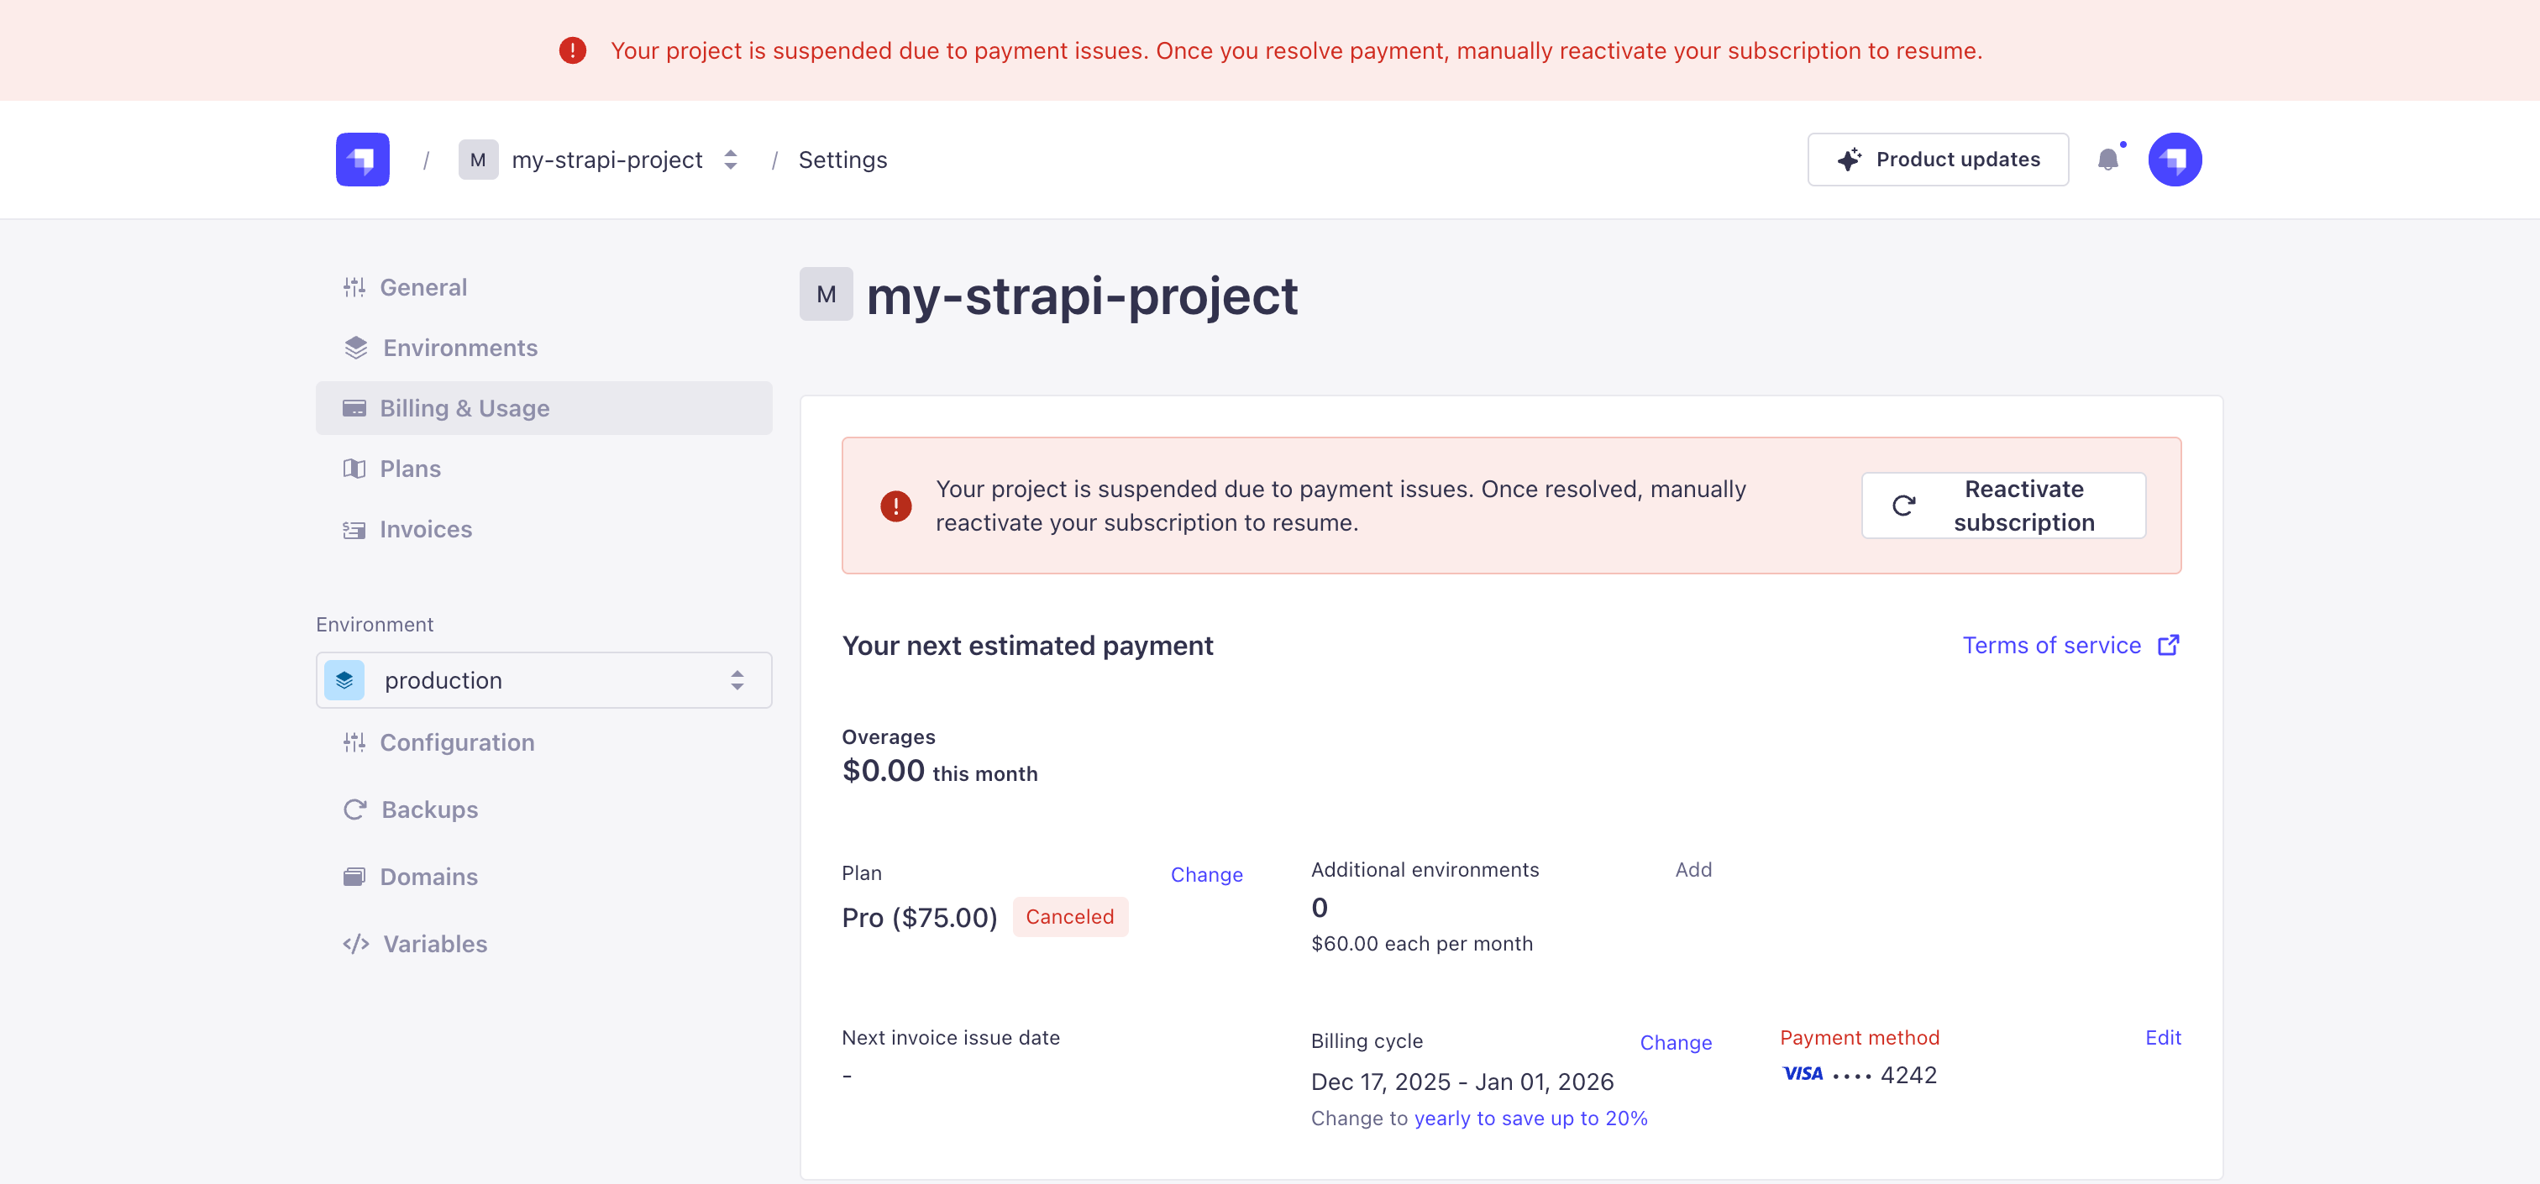Select Billing & Usage in sidebar
This screenshot has height=1184, width=2540.
tap(464, 408)
